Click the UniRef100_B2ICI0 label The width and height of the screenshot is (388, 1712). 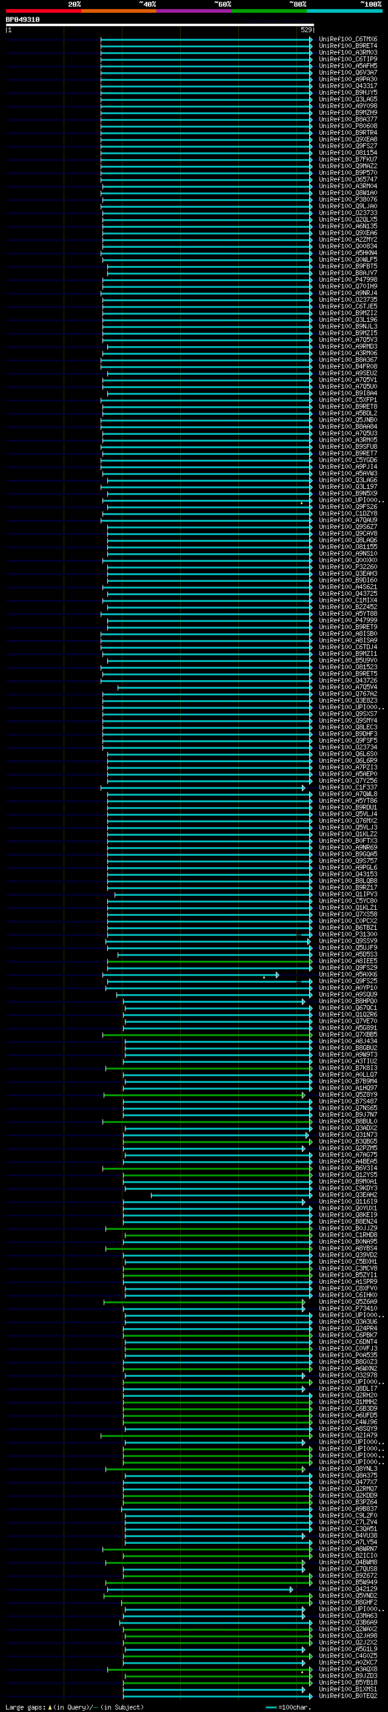[348, 1556]
